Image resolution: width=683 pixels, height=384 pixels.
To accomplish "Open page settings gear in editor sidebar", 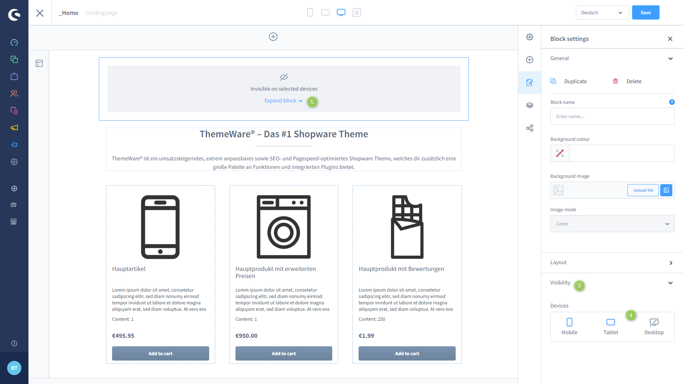I will tap(530, 37).
